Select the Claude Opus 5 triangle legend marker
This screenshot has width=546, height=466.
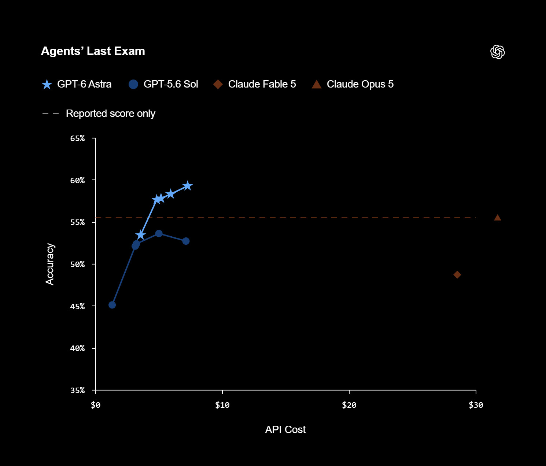pyautogui.click(x=317, y=85)
